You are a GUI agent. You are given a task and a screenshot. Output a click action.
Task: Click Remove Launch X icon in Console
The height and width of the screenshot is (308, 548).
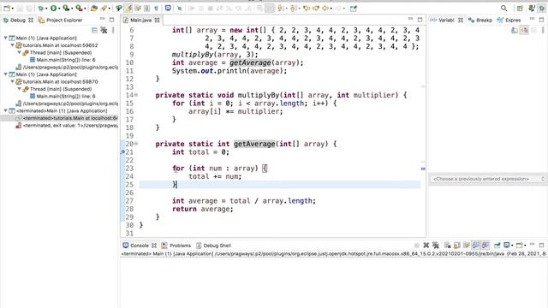tap(426, 246)
